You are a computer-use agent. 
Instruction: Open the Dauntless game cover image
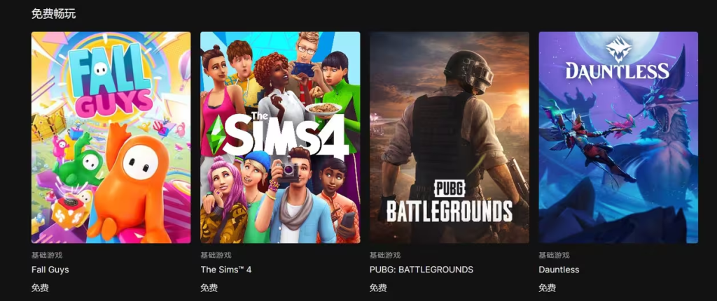(x=618, y=138)
